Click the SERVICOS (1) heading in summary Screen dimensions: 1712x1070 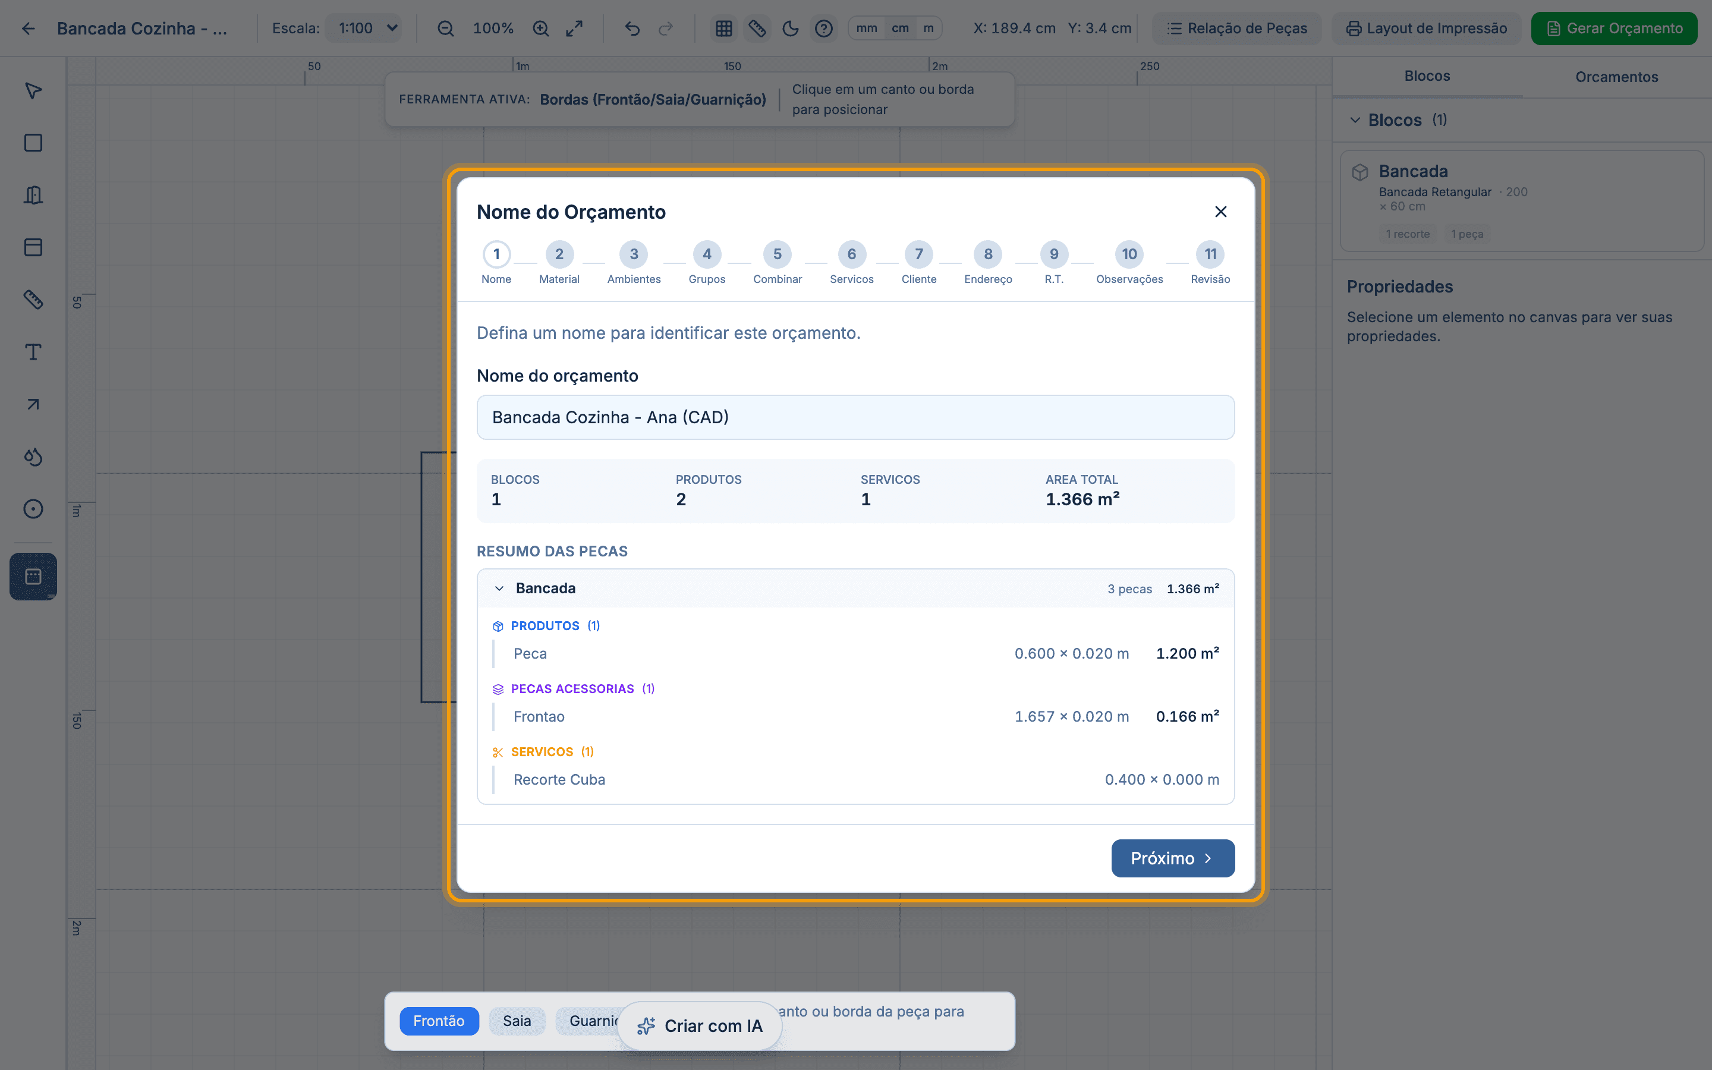[x=543, y=751]
